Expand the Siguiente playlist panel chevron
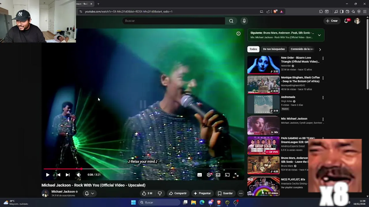This screenshot has height=207, width=369. [x=319, y=35]
